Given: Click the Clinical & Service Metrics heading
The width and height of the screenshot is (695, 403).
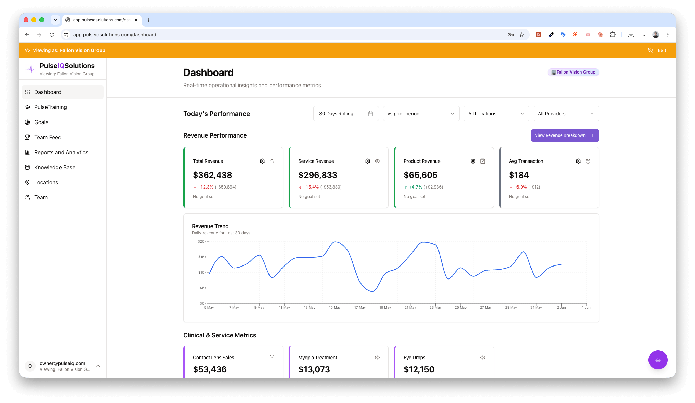Looking at the screenshot, I should 220,335.
